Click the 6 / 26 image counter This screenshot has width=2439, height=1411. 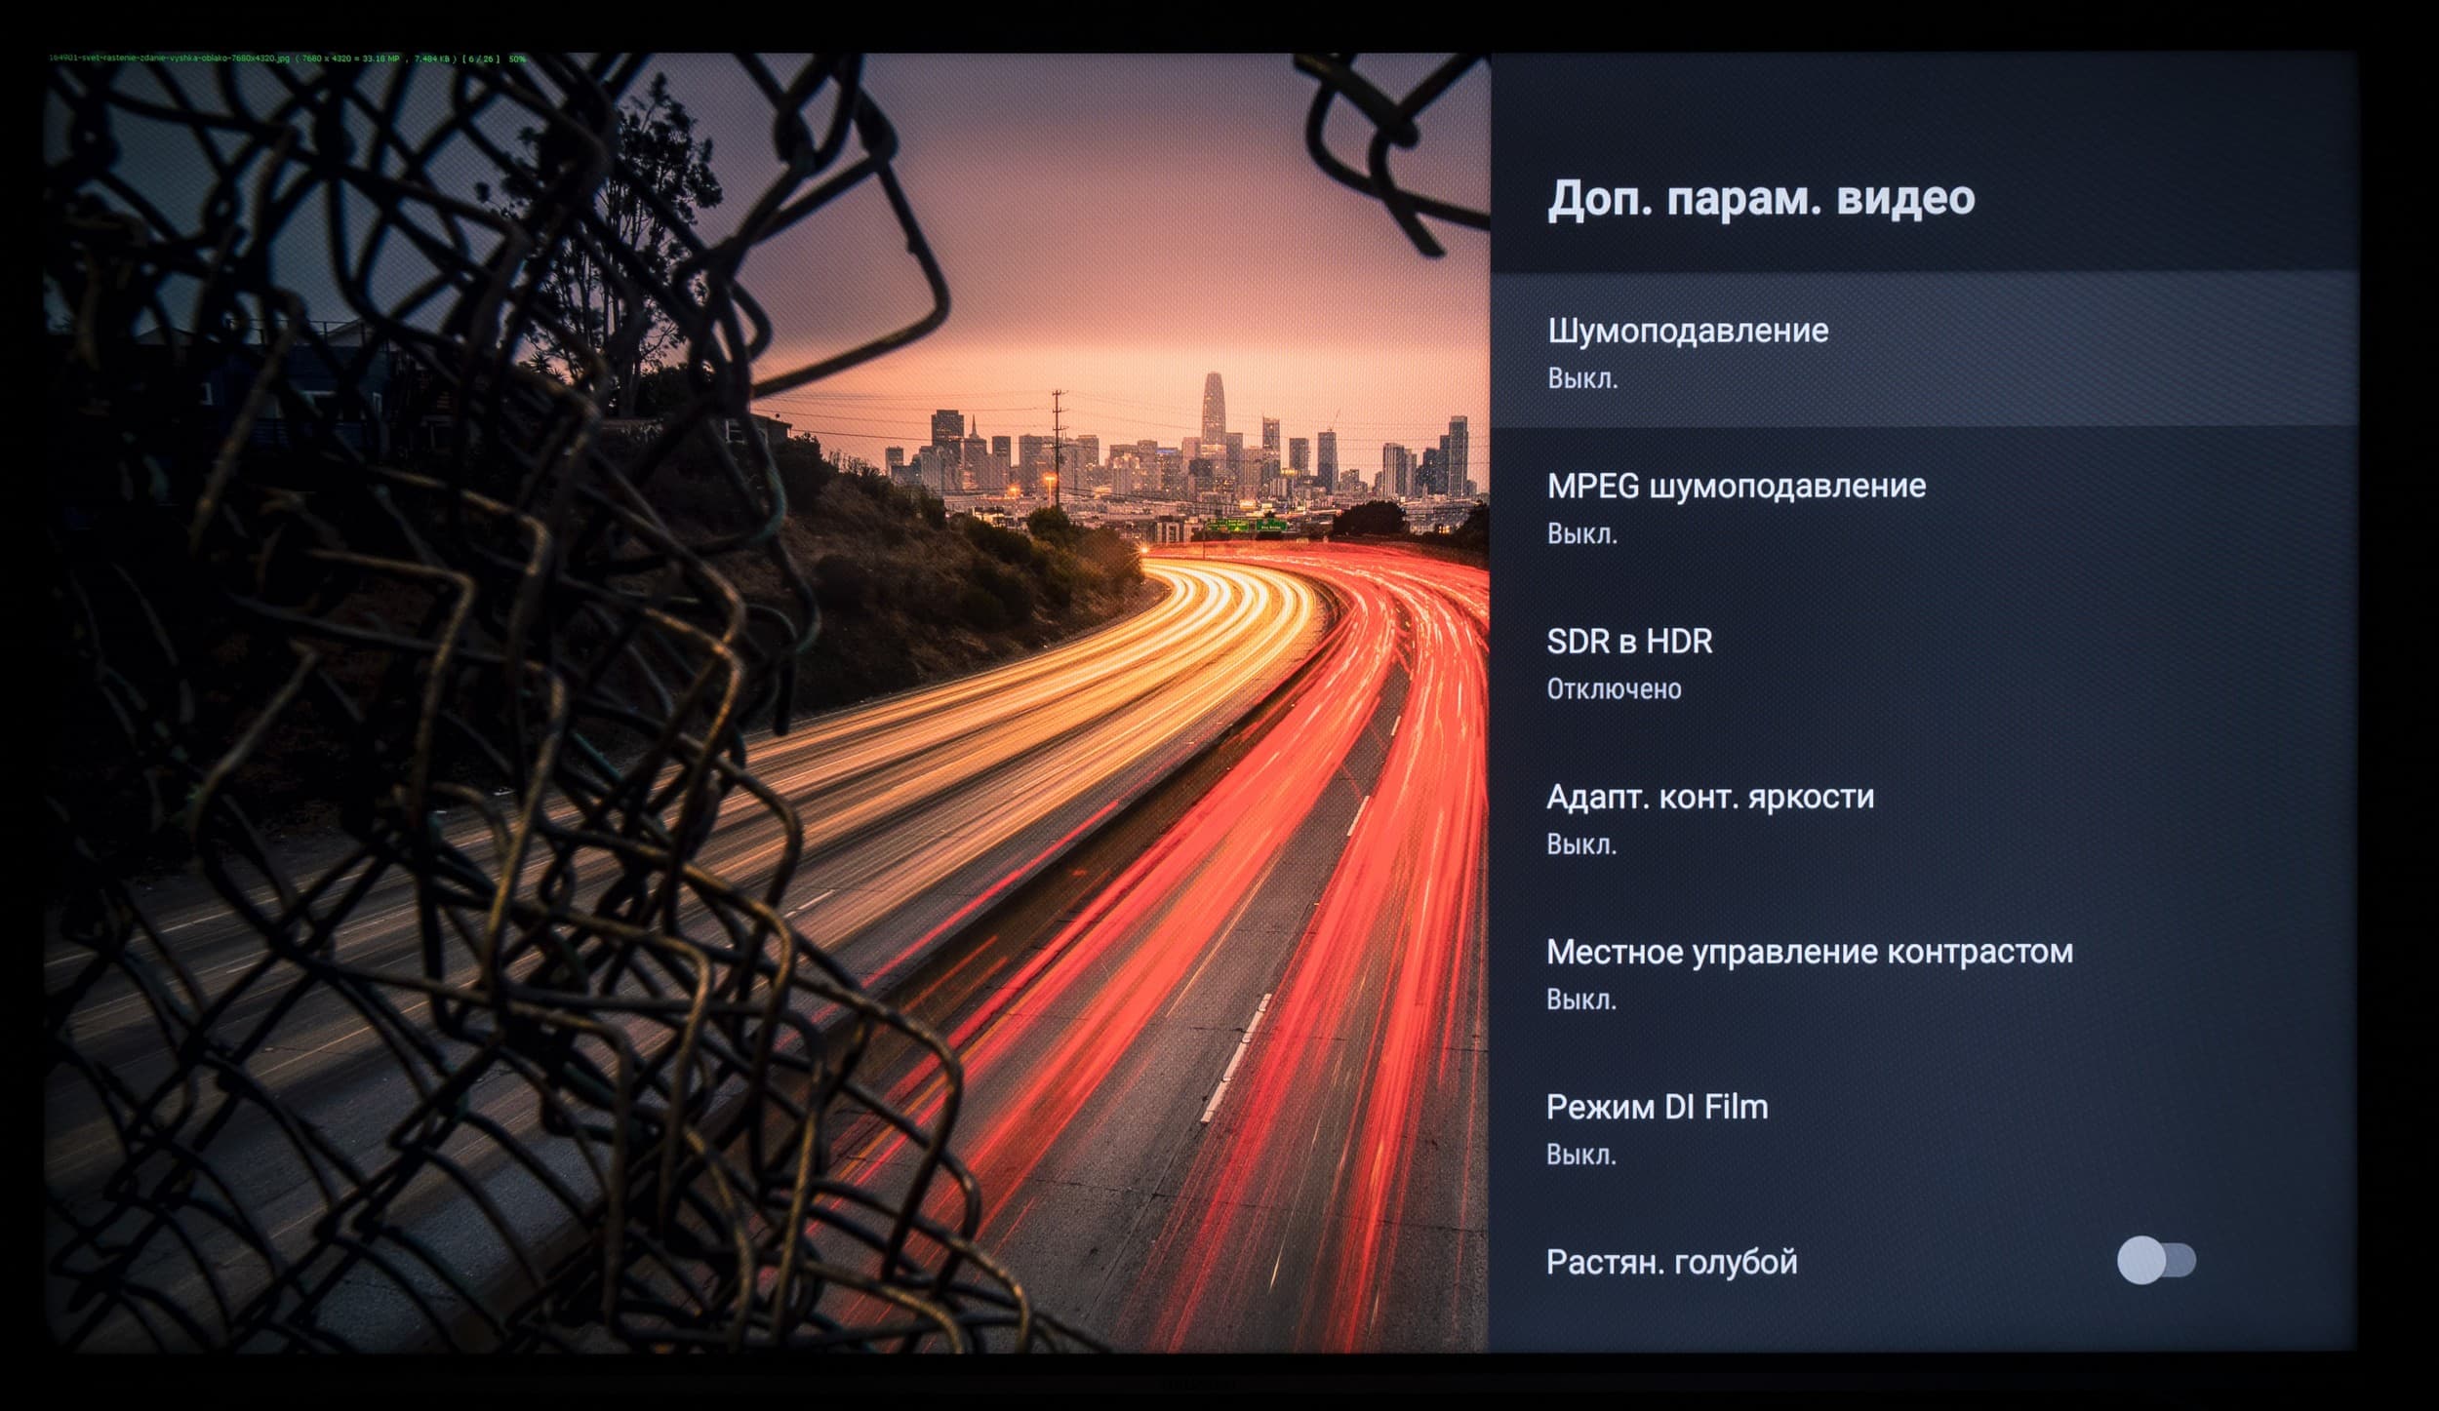pos(483,59)
